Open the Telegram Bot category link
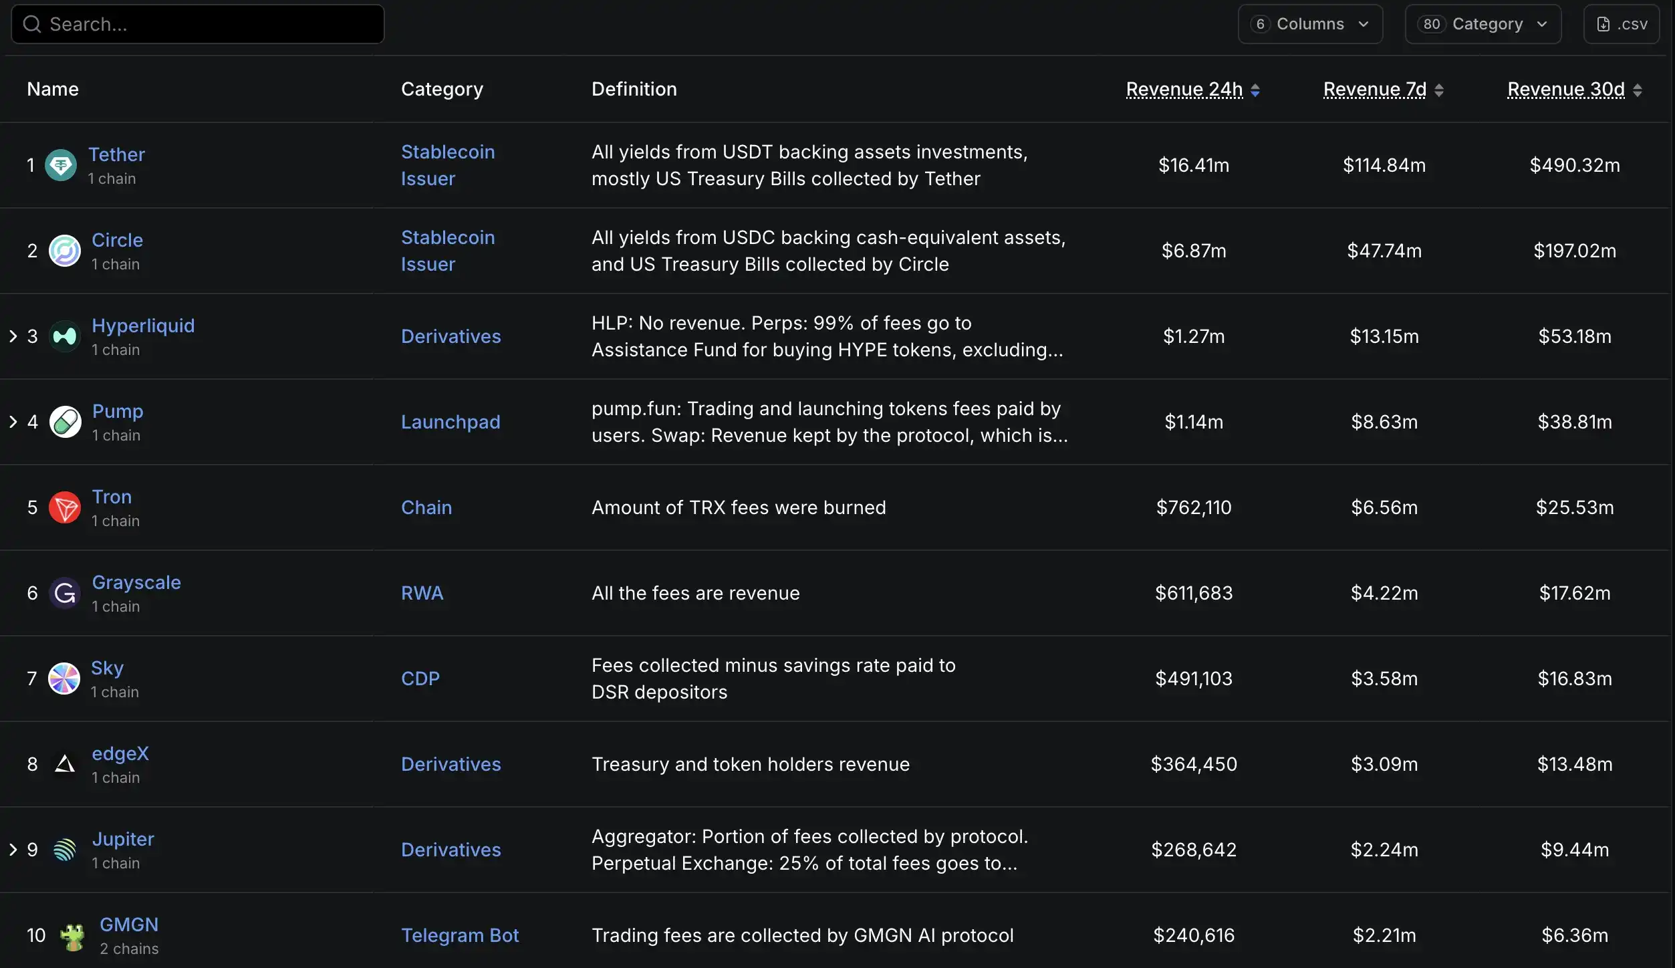Screen dimensions: 1675x968 pyautogui.click(x=460, y=935)
